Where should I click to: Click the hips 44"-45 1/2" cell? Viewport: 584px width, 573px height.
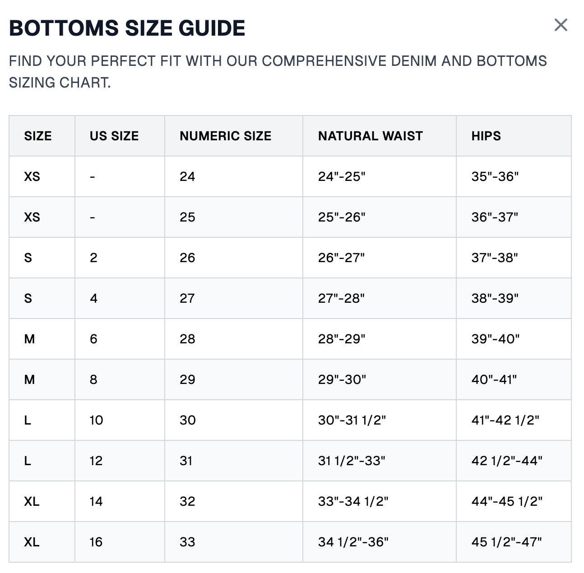point(507,501)
